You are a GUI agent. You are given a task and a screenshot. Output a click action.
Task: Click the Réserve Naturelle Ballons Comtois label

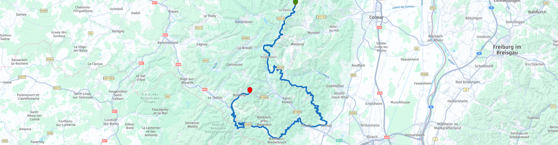tap(218, 128)
